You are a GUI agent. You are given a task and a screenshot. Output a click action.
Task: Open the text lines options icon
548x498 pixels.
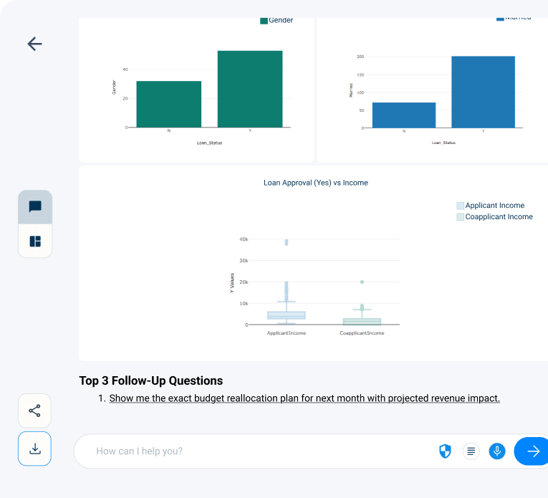pos(471,451)
